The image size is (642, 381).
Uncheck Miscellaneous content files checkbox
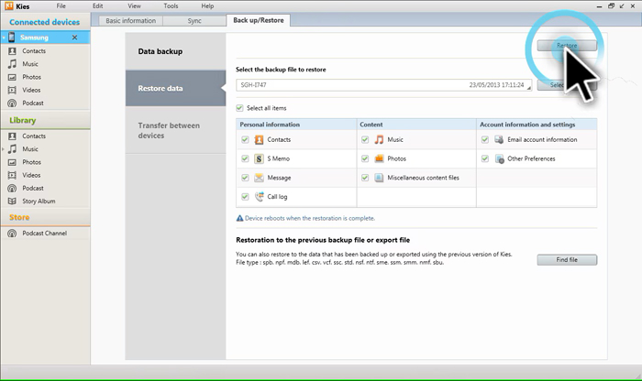(x=365, y=178)
